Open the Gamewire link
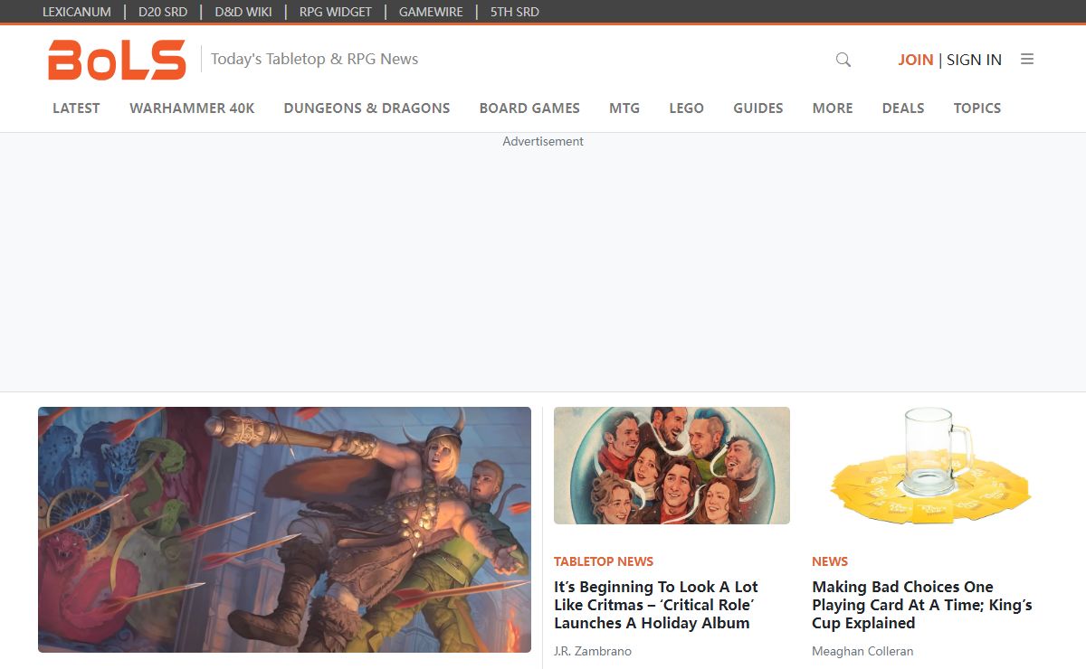This screenshot has width=1086, height=669. 431,12
